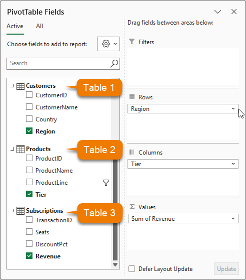Open the field list settings gear menu

(108, 44)
